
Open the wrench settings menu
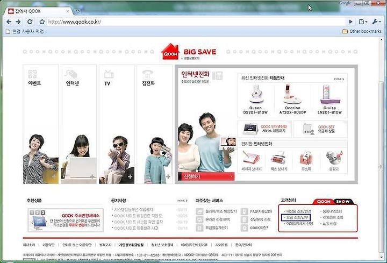click(x=376, y=22)
